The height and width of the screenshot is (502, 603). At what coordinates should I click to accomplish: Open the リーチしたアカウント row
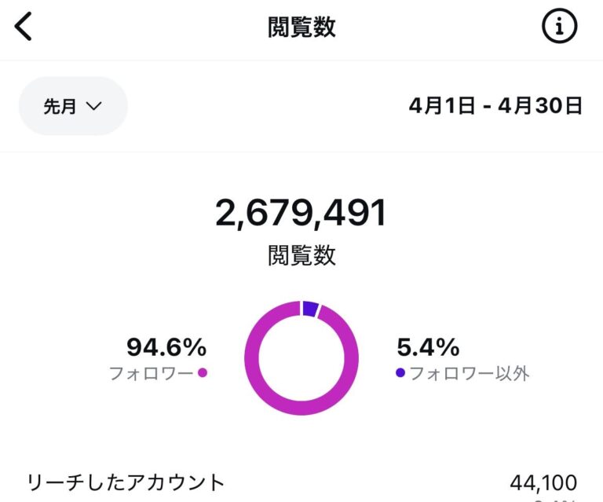pyautogui.click(x=126, y=482)
